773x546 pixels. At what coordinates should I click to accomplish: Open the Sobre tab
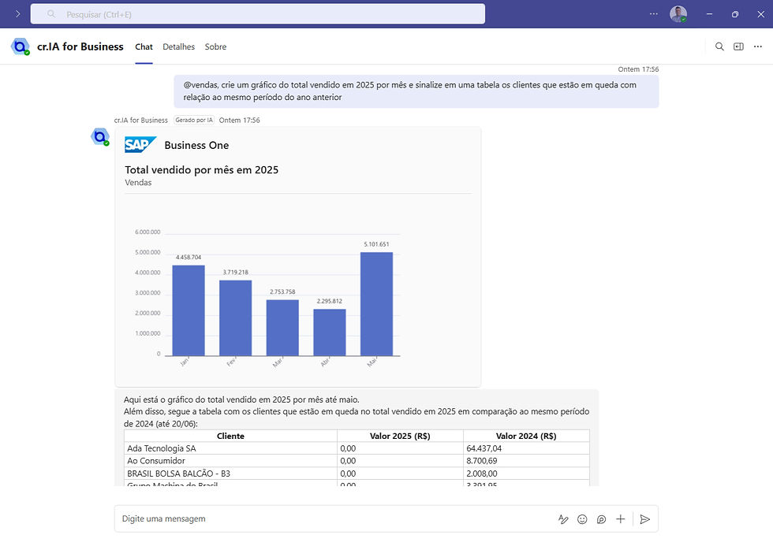pyautogui.click(x=215, y=46)
